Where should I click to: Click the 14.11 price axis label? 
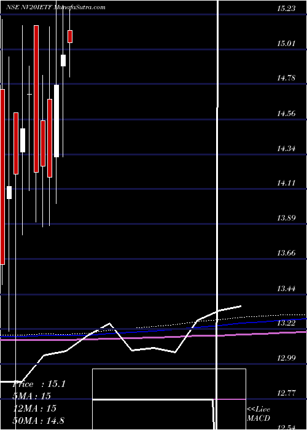coord(286,183)
